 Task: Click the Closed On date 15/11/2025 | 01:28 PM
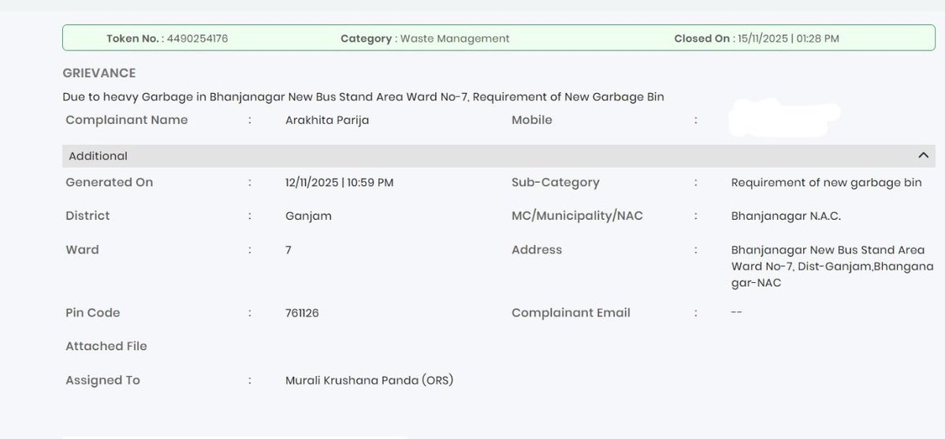click(x=788, y=39)
